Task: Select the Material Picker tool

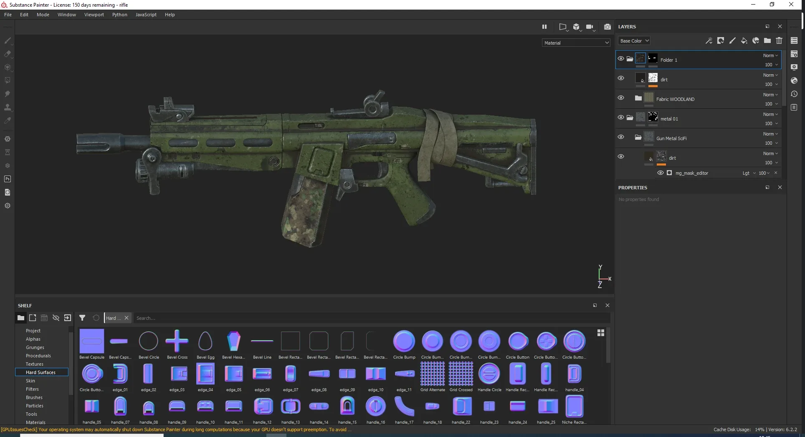Action: click(x=8, y=121)
